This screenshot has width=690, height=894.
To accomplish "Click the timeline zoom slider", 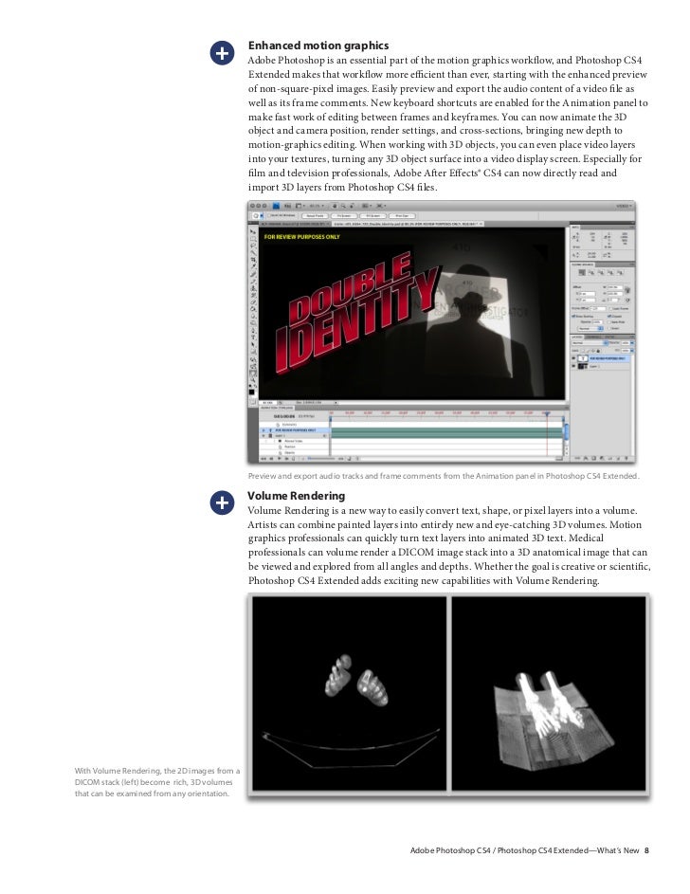I will 320,459.
